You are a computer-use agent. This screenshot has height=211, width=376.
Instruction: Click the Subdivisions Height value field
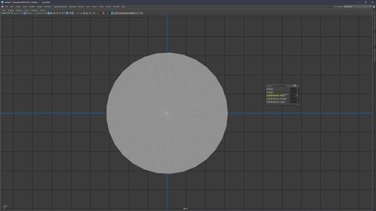[x=294, y=98]
